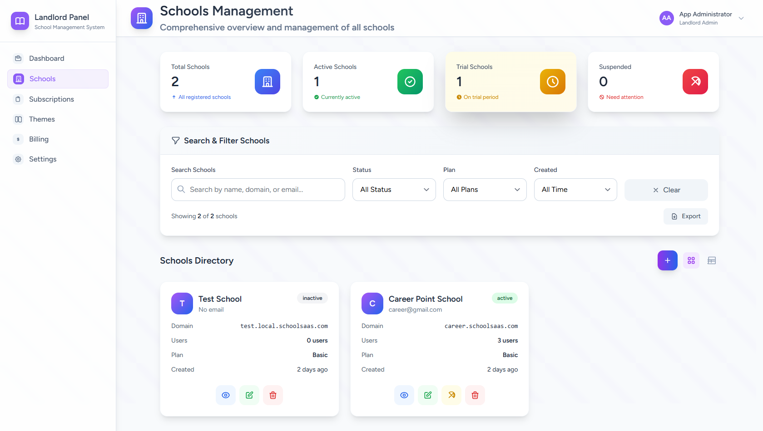Suspend Career Point School icon

(451, 395)
